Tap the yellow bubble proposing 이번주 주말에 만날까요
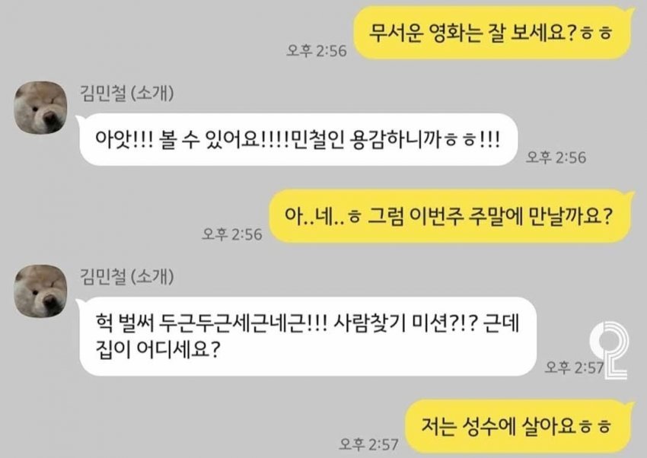647x458 pixels. click(451, 216)
